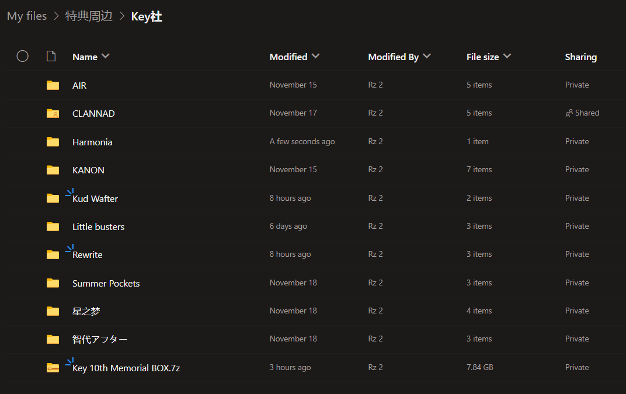Click the file type column header icon

click(x=51, y=57)
